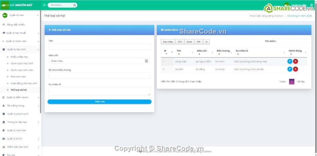Viewport: 317px width, 156px height.
Task: Open Hoạt động của học sinh item
Action: (24, 84)
